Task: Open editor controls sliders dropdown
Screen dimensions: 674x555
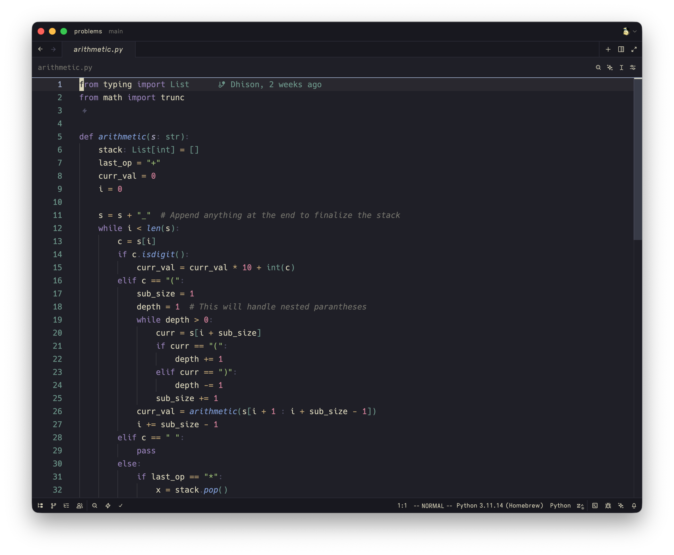Action: click(x=632, y=67)
